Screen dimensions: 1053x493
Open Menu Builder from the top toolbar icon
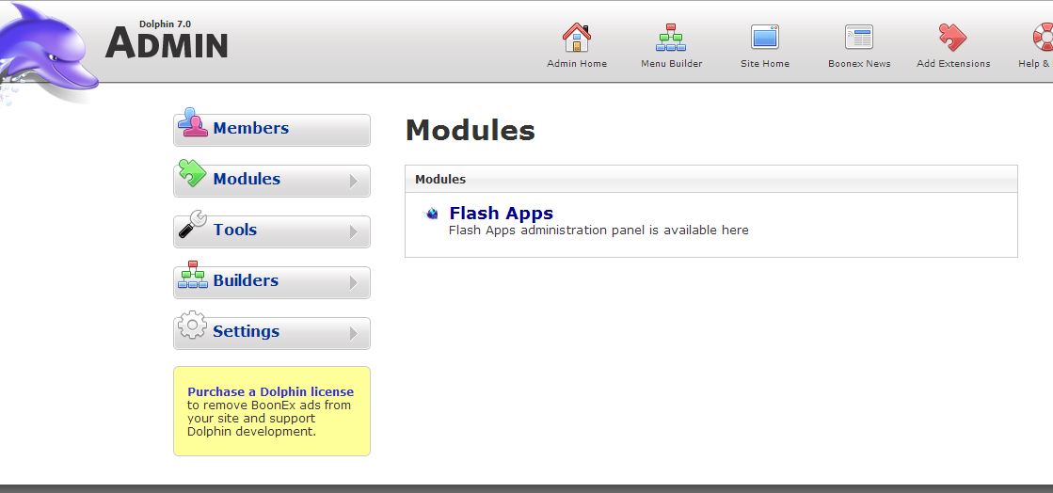click(x=671, y=38)
